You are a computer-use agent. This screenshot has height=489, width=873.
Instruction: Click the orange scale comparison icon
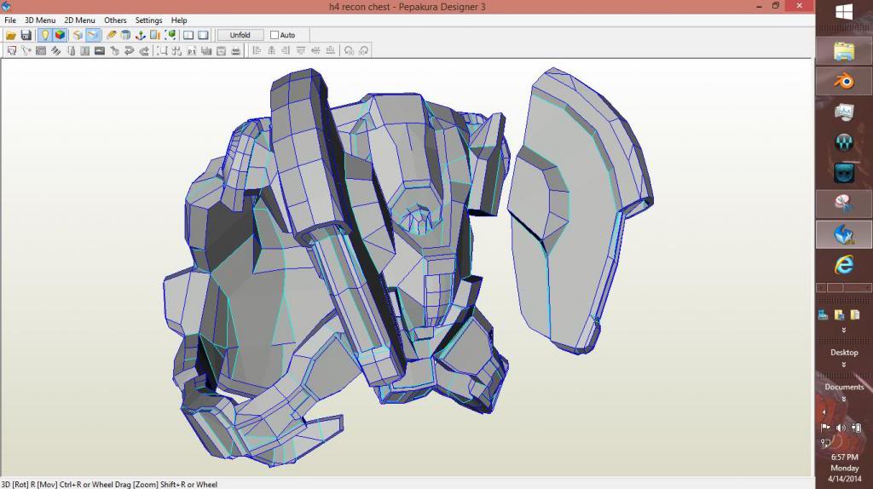pyautogui.click(x=155, y=35)
